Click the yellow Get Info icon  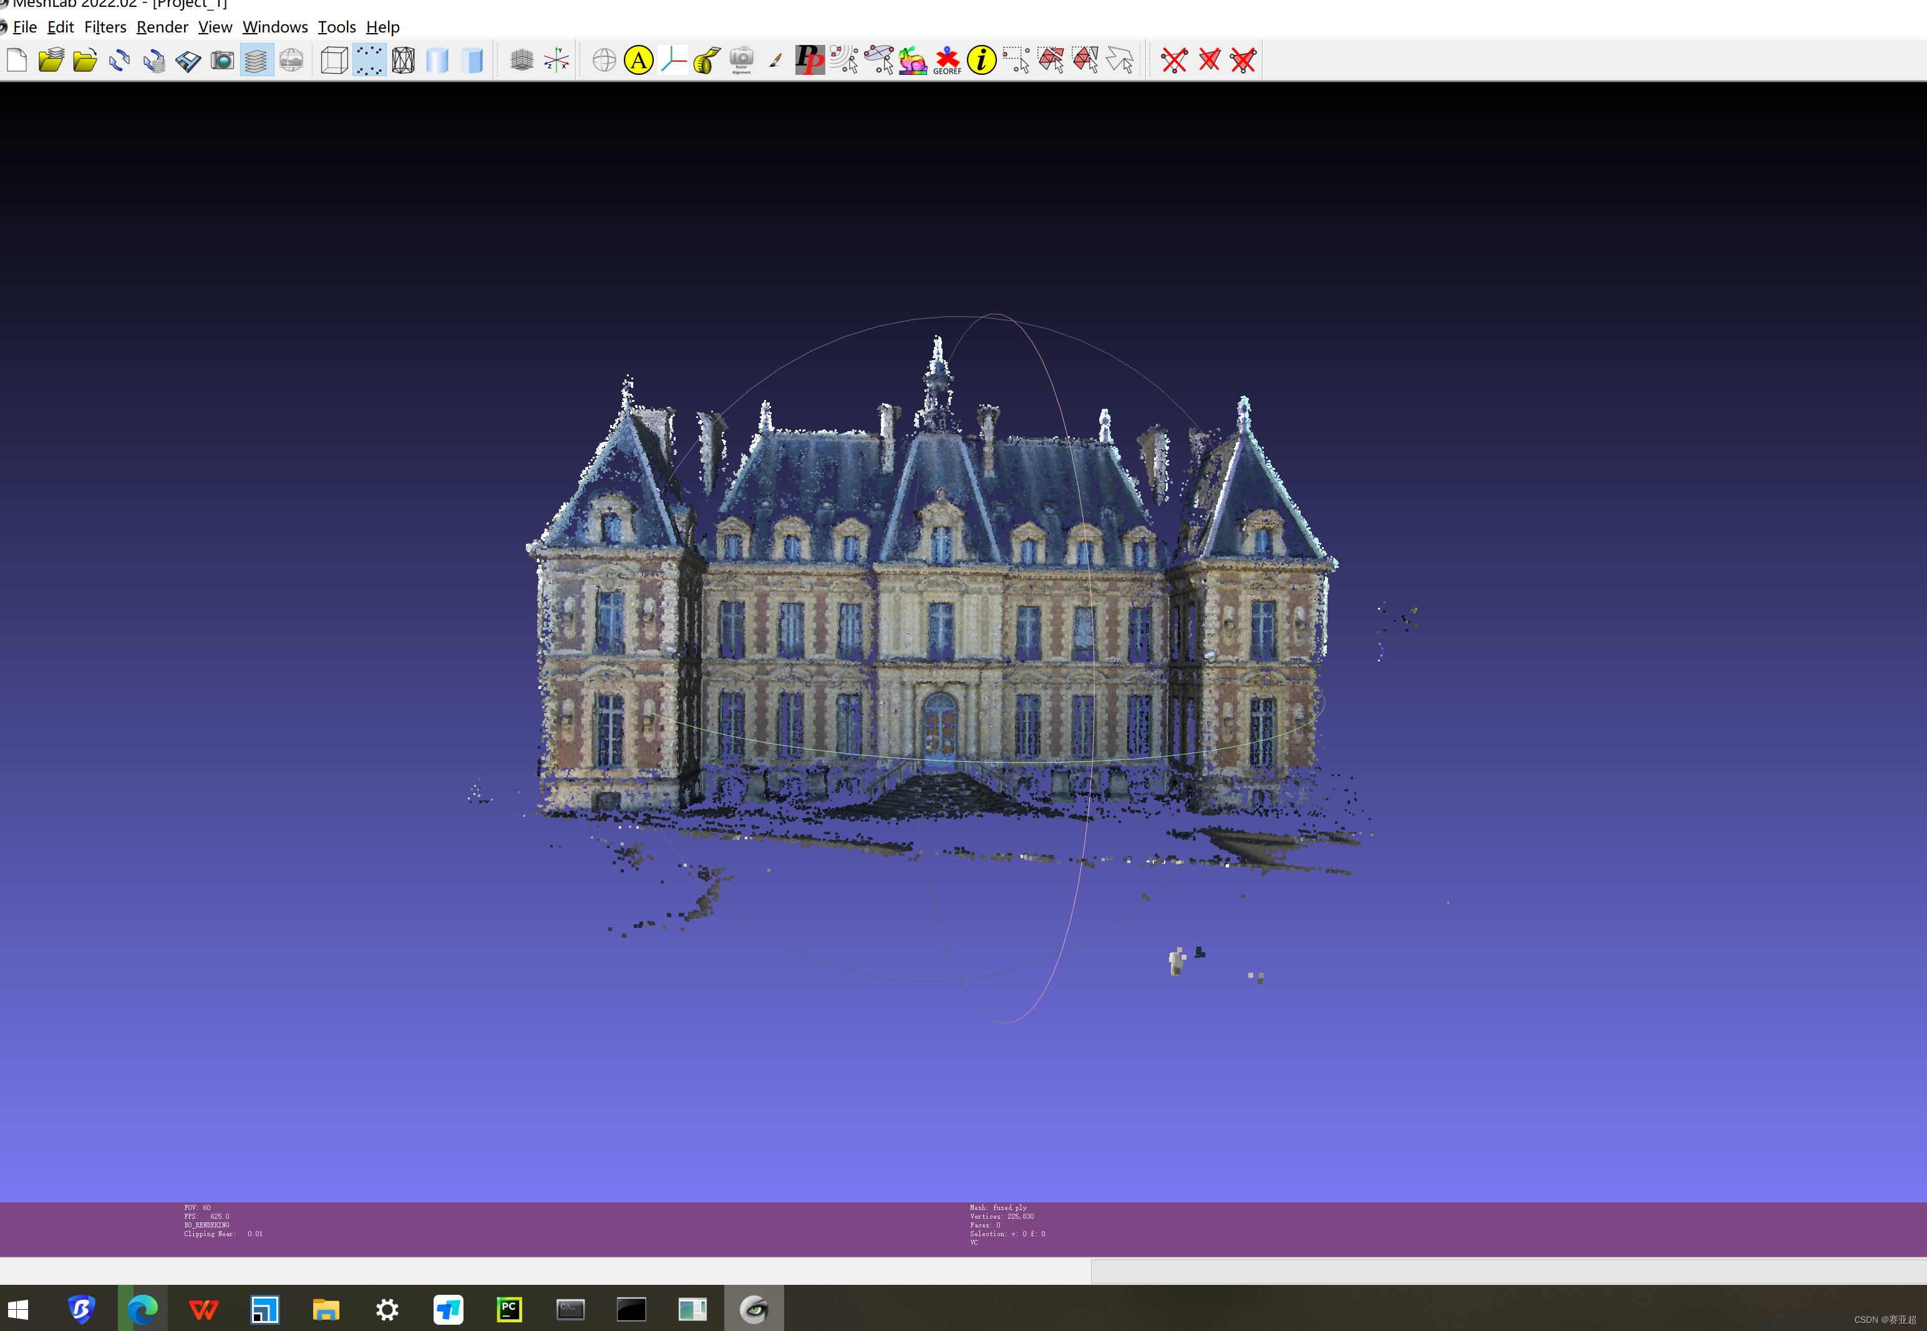coord(982,60)
